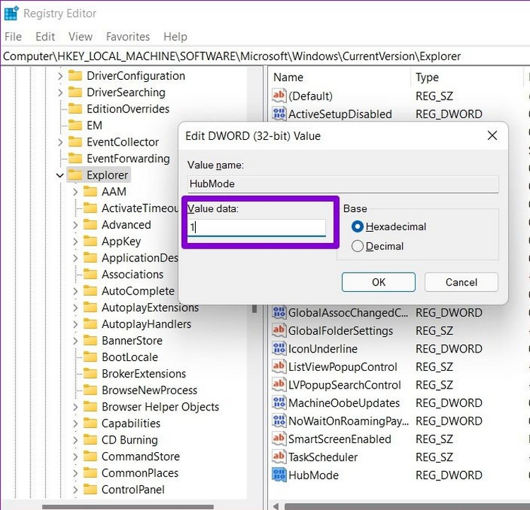Expand the CD Burning subkey
The width and height of the screenshot is (530, 510).
click(76, 440)
